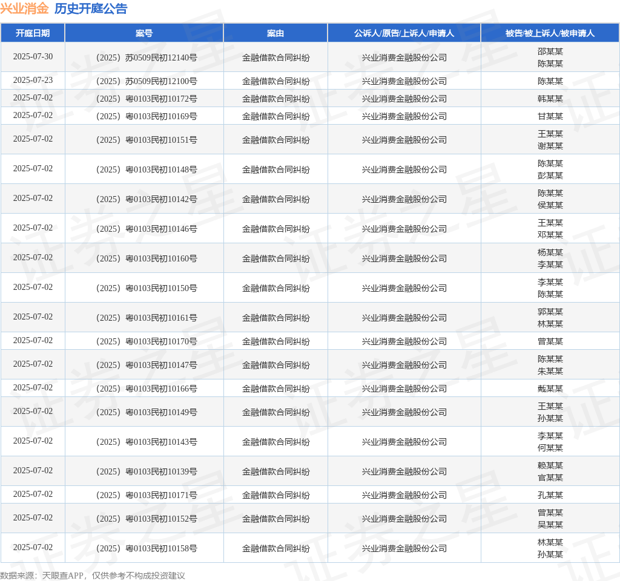Select case number 粤0103民初10169号
Image resolution: width=620 pixels, height=581 pixels.
tap(147, 116)
